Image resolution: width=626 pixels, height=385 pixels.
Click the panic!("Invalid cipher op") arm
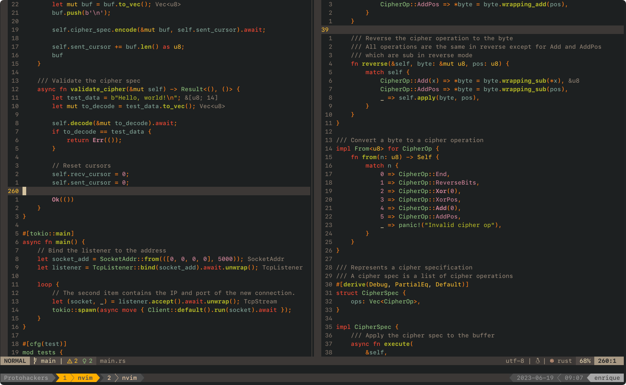pos(441,225)
